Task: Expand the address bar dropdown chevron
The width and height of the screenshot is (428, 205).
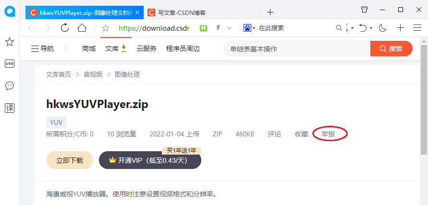Action: pos(230,28)
